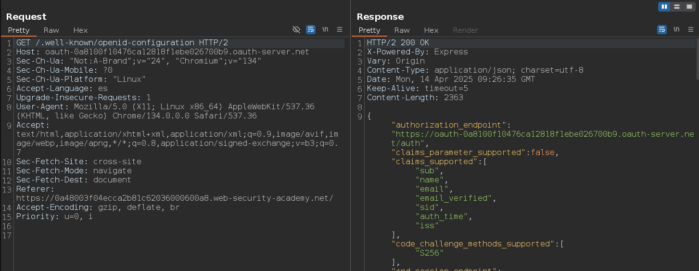This screenshot has width=699, height=271.
Task: Switch Response view to Raw tab
Action: (x=402, y=30)
